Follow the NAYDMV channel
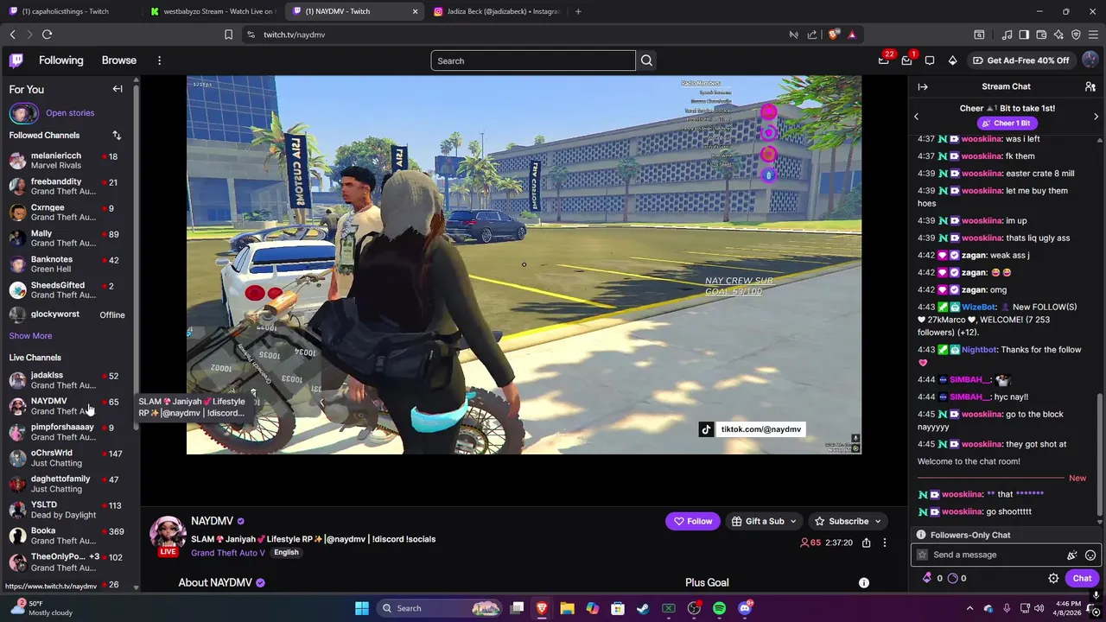This screenshot has width=1106, height=622. point(693,522)
